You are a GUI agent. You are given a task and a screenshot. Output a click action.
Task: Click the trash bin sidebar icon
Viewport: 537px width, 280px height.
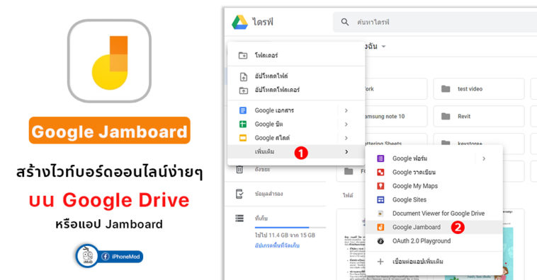click(239, 169)
